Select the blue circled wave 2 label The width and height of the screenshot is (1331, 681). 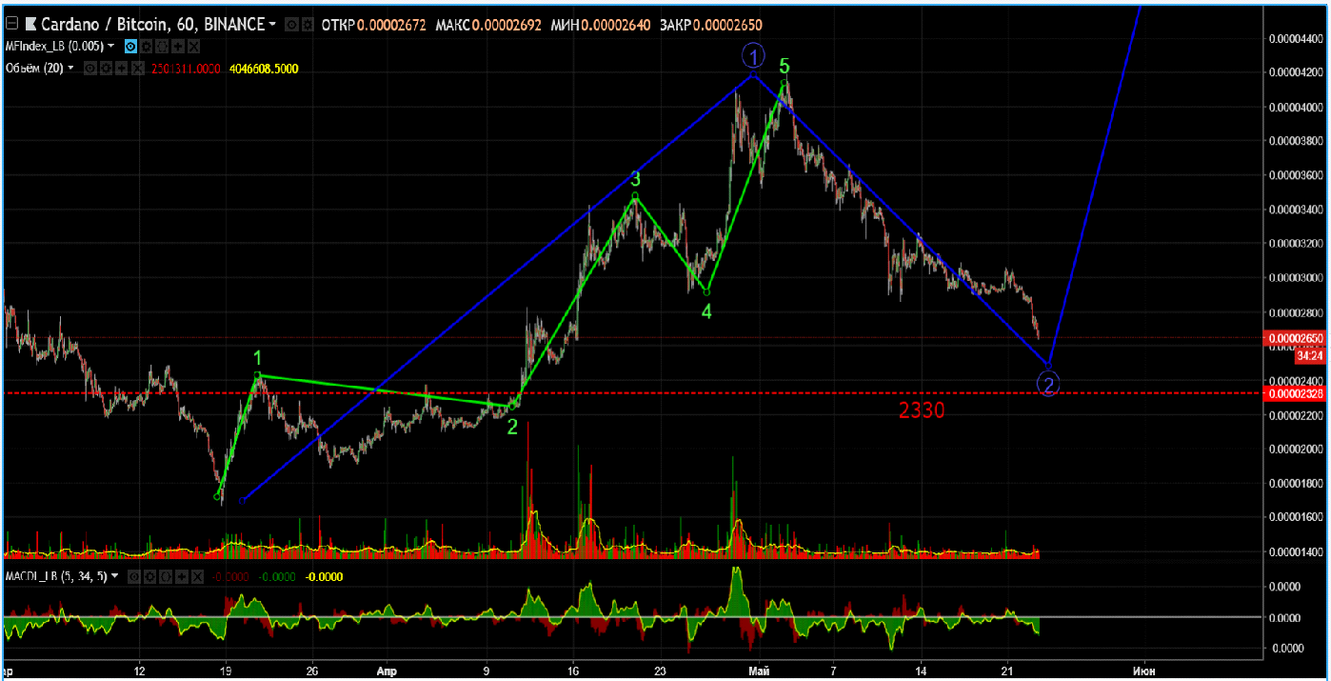point(1048,385)
